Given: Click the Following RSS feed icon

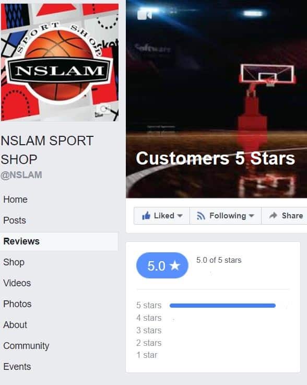Looking at the screenshot, I should click(x=201, y=216).
